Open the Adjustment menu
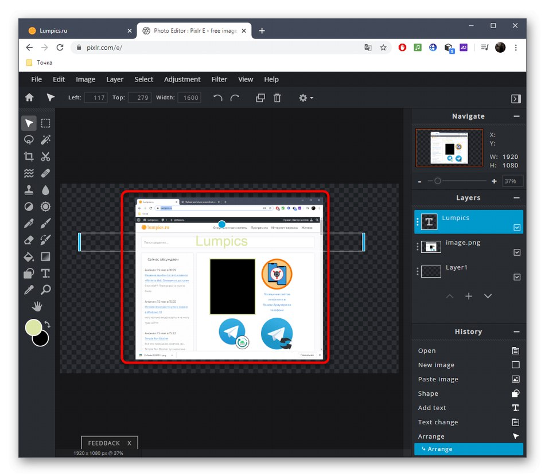Image resolution: width=545 pixels, height=476 pixels. pos(182,79)
